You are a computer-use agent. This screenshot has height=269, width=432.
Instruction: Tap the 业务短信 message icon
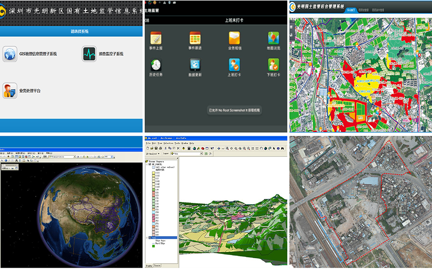[x=234, y=38]
